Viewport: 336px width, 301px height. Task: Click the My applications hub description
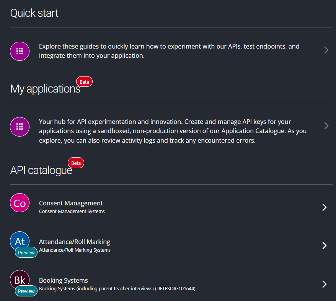pos(173,131)
